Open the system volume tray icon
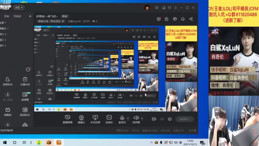259x146 pixels. [x=176, y=142]
